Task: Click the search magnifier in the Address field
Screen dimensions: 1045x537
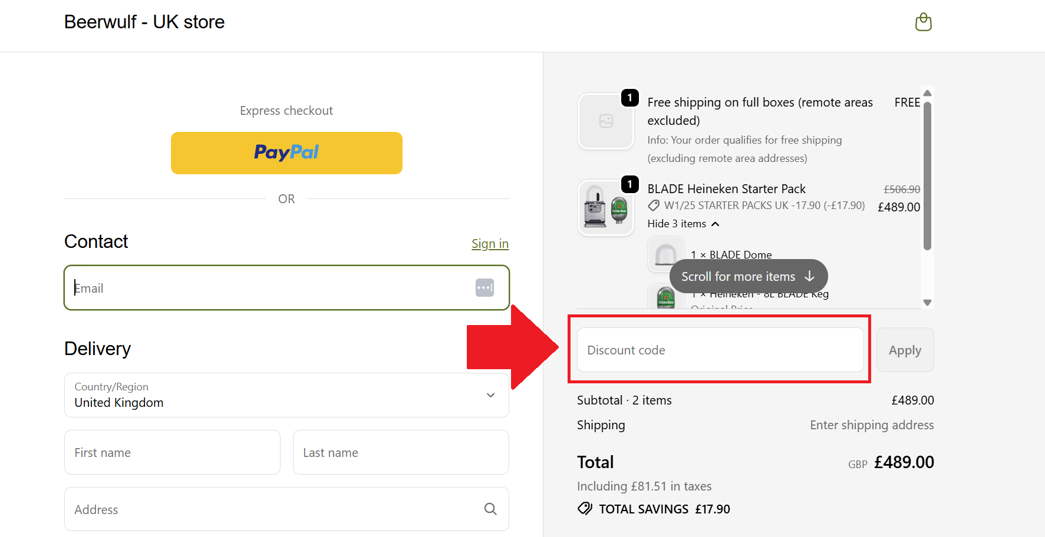Action: pyautogui.click(x=490, y=509)
